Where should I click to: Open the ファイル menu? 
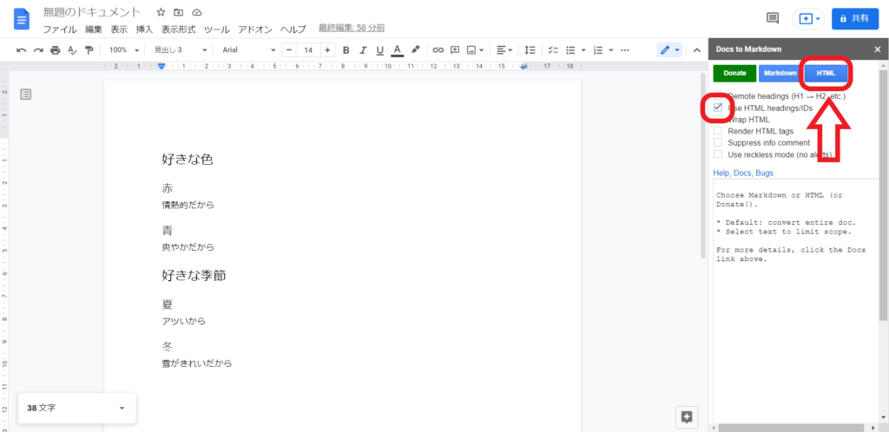coord(60,29)
